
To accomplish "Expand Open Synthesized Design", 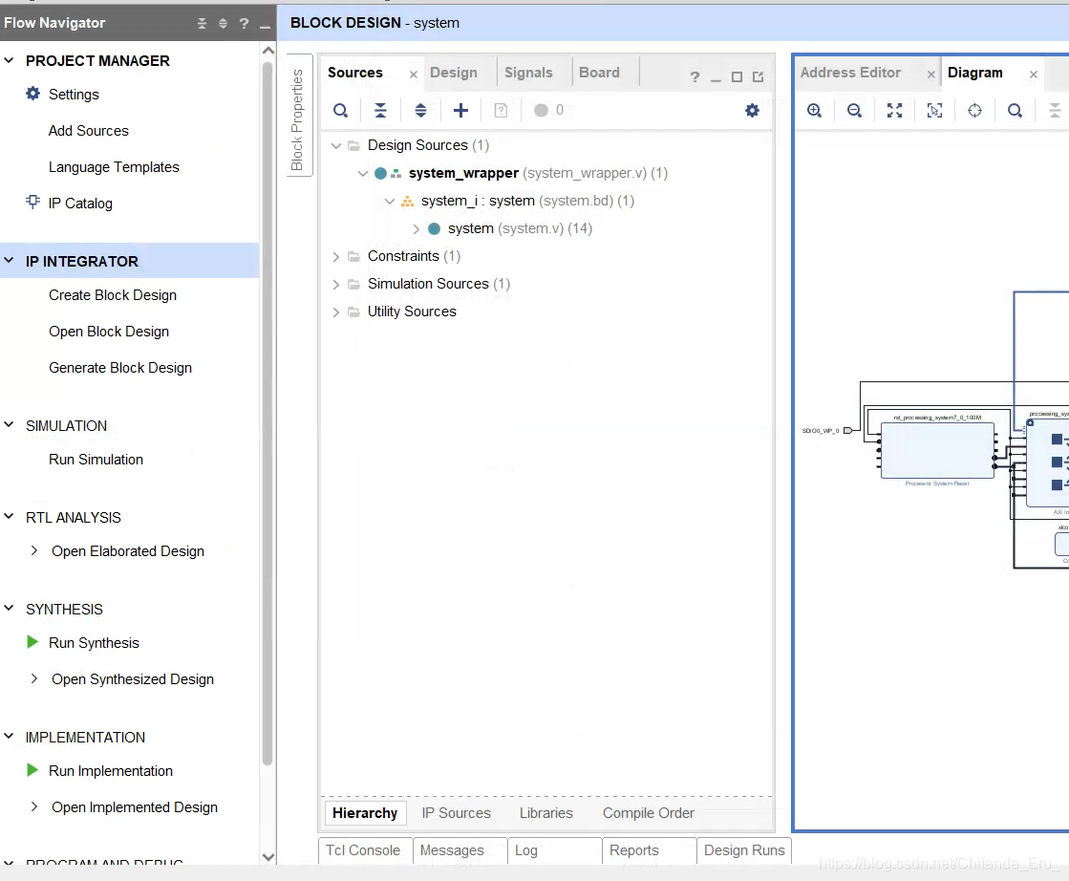I will click(34, 678).
